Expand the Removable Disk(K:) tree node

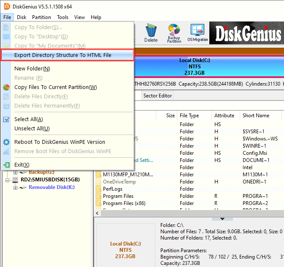(x=16, y=187)
